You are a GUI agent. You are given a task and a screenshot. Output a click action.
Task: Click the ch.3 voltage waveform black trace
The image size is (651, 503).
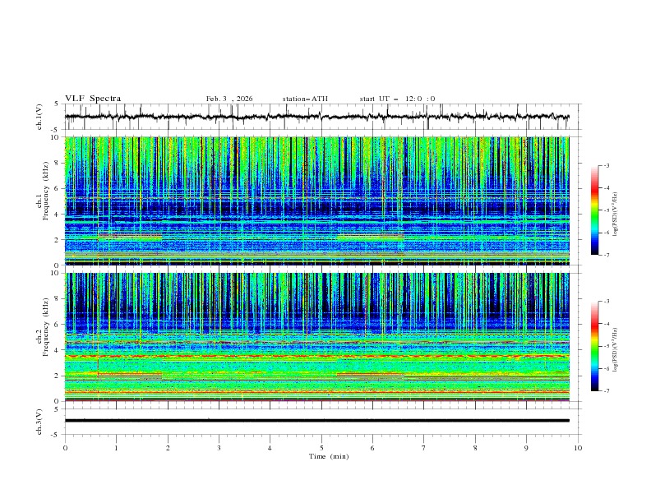(316, 421)
